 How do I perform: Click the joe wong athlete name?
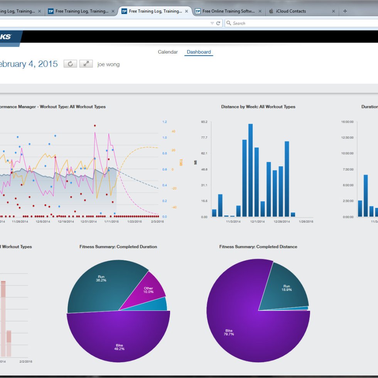[x=108, y=64]
